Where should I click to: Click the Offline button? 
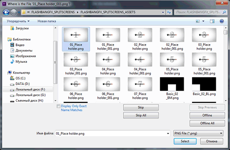click(x=207, y=115)
